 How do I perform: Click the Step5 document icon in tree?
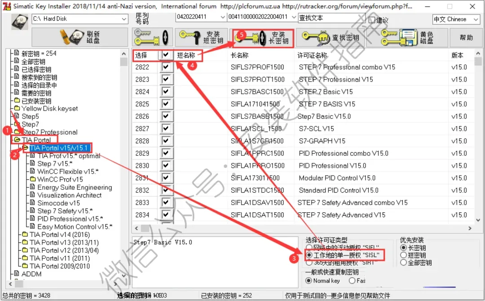17,116
